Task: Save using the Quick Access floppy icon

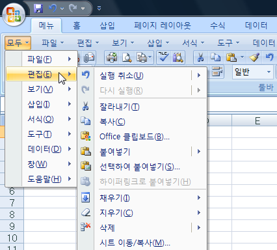Action: (x=38, y=8)
